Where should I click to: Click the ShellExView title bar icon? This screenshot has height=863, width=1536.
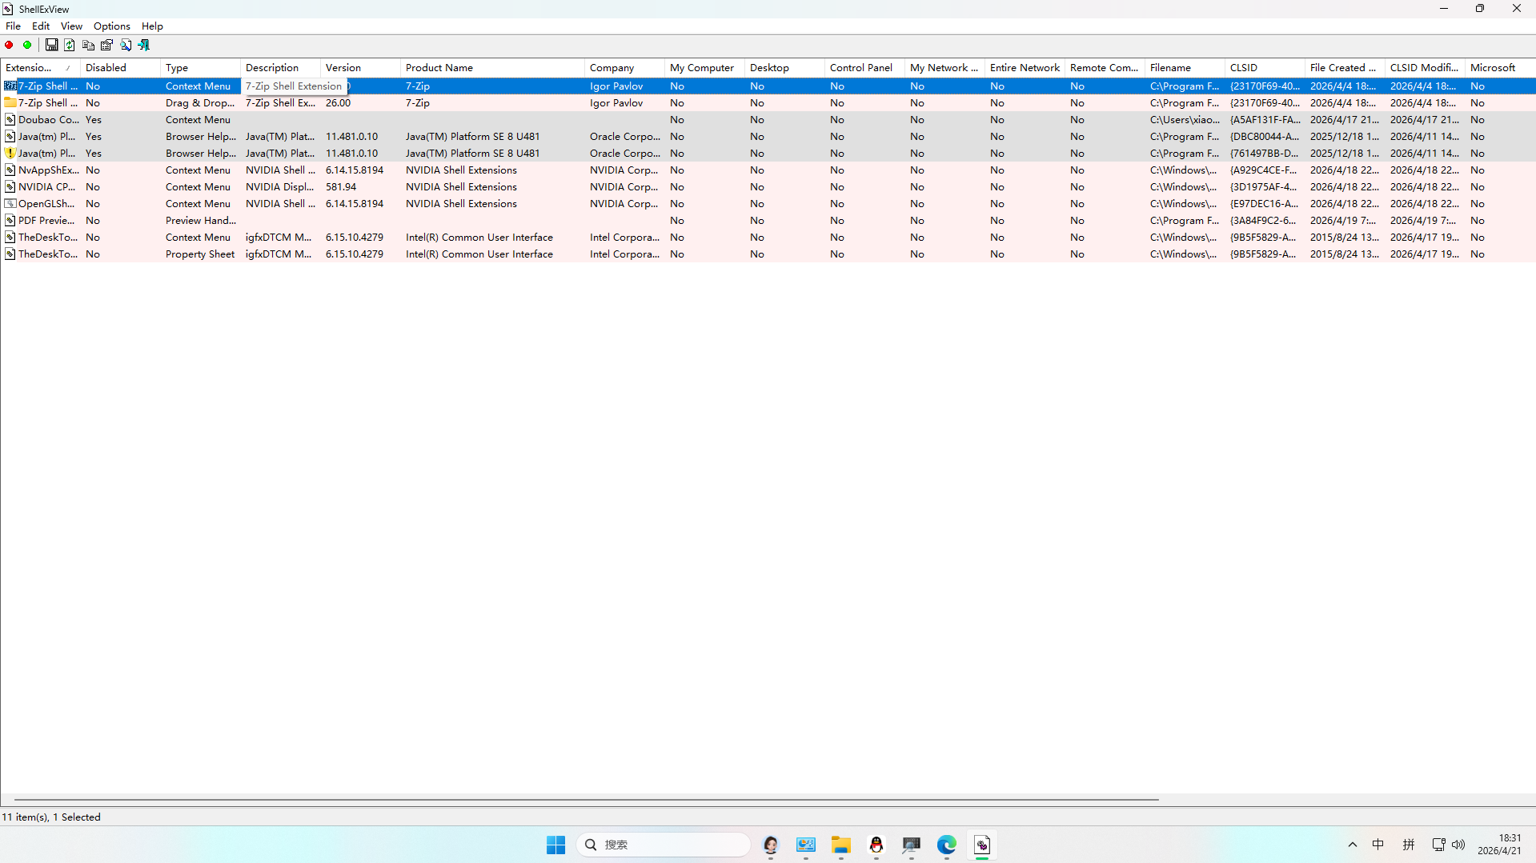click(x=8, y=9)
